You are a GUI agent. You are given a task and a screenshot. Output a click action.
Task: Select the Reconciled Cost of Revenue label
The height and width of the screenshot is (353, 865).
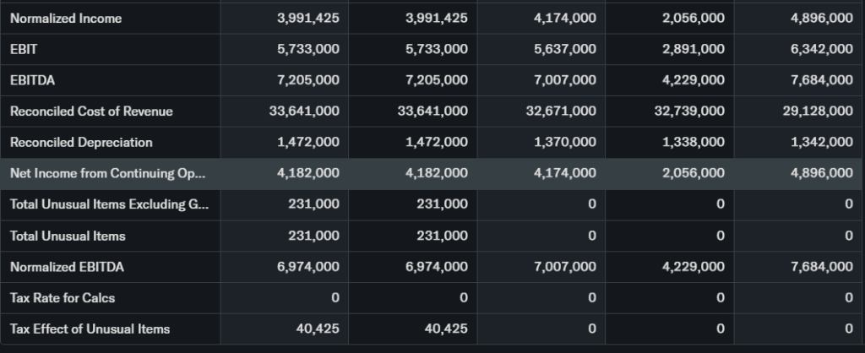(x=91, y=111)
